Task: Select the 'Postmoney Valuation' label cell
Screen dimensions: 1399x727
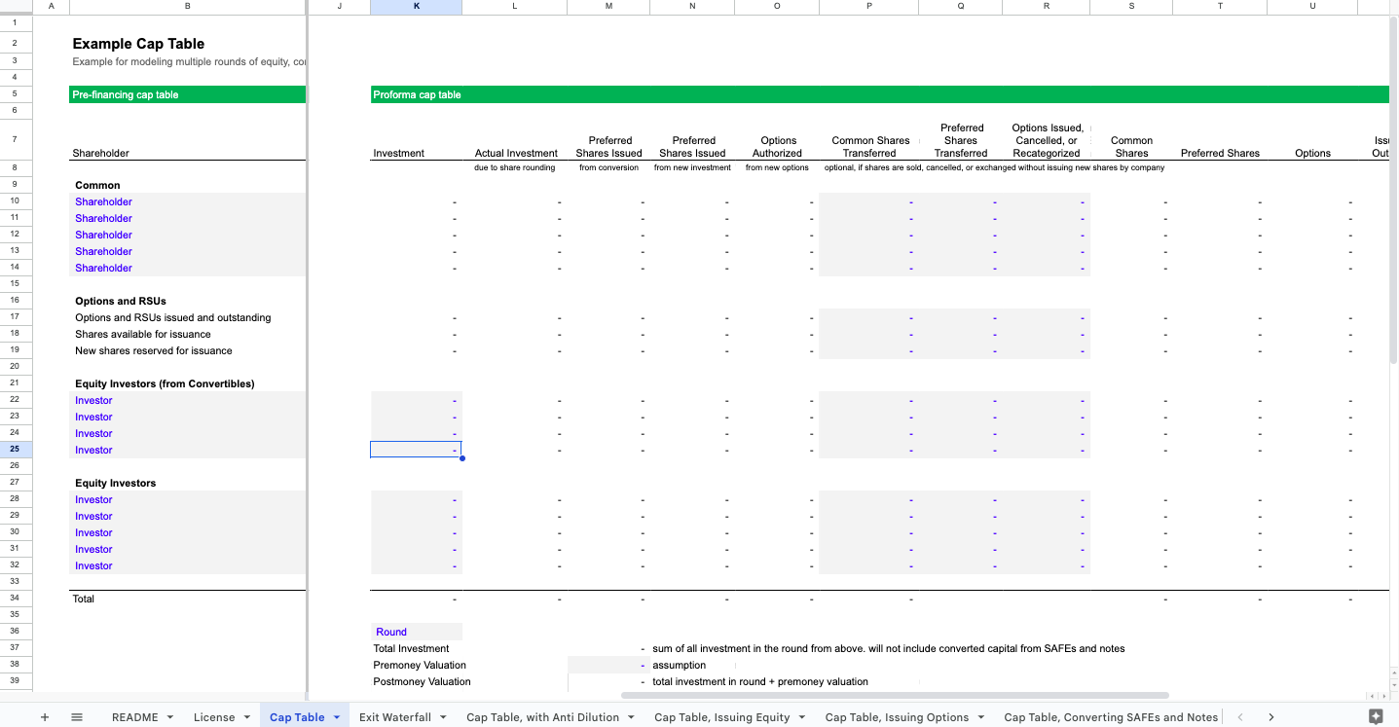Action: point(422,681)
